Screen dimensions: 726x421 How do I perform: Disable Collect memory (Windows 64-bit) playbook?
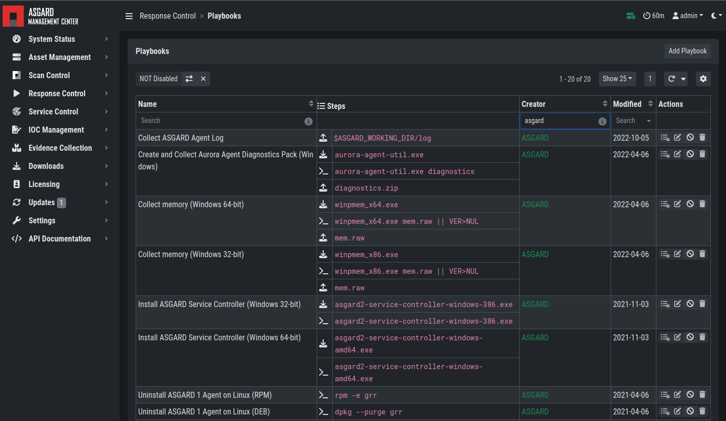690,204
